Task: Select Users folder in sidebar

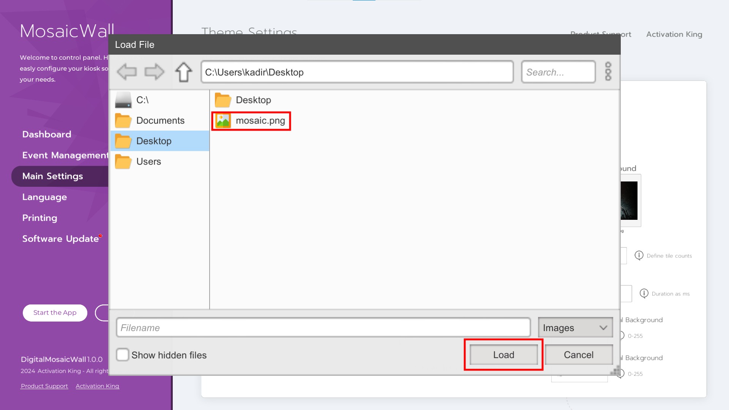Action: (x=148, y=162)
